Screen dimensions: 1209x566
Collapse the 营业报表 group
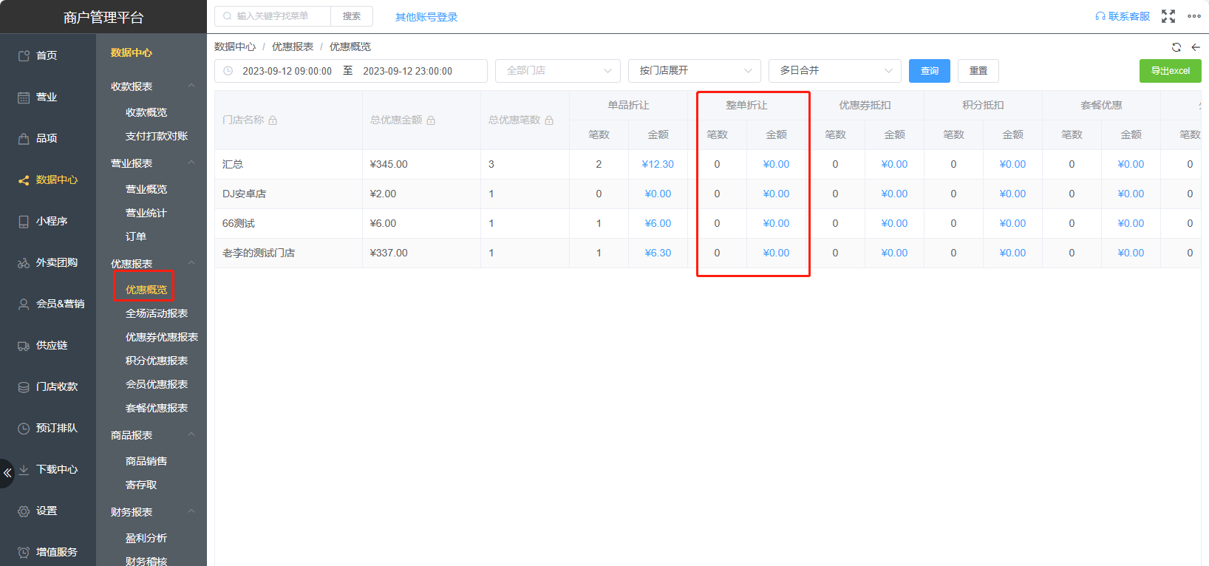(191, 163)
